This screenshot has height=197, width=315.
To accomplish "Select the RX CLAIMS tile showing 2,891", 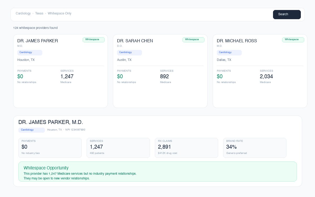I will click(186, 148).
